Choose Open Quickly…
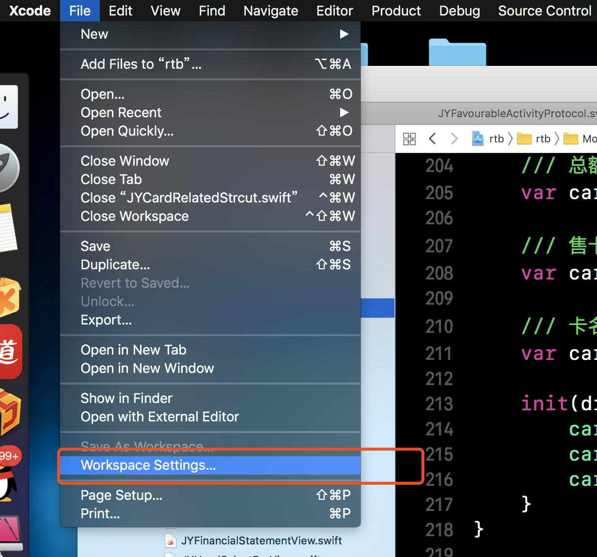The height and width of the screenshot is (557, 597). (x=210, y=131)
